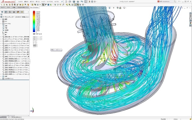192x120 pixels.
Task: Open the dropdown arrow beside New document
Action: point(68,2)
